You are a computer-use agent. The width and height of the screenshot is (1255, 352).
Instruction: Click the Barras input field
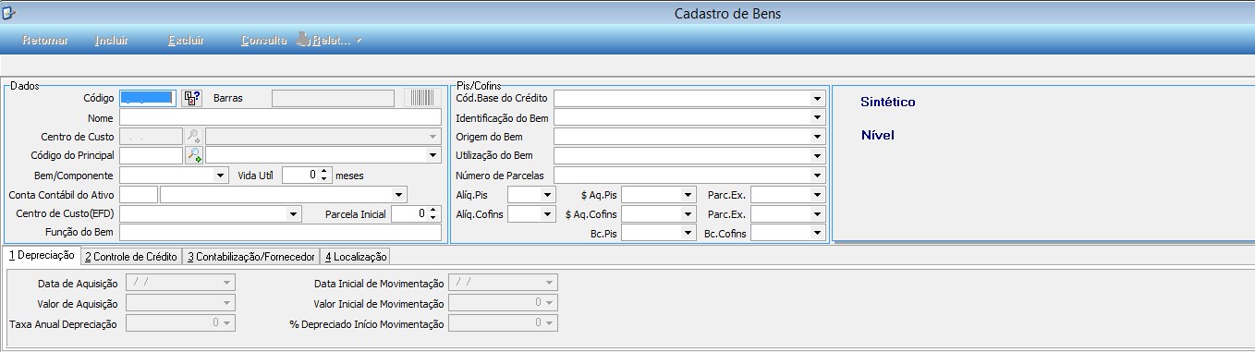(x=333, y=98)
